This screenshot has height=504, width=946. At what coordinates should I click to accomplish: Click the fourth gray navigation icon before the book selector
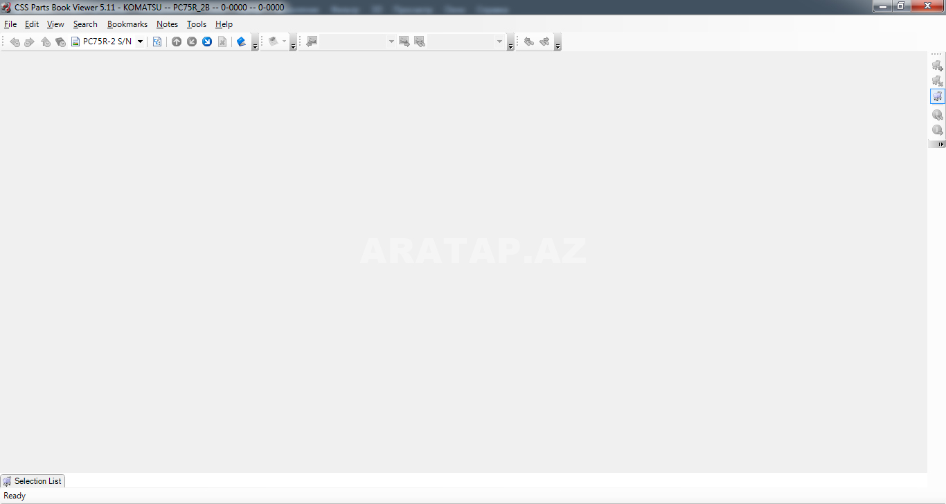(x=60, y=42)
